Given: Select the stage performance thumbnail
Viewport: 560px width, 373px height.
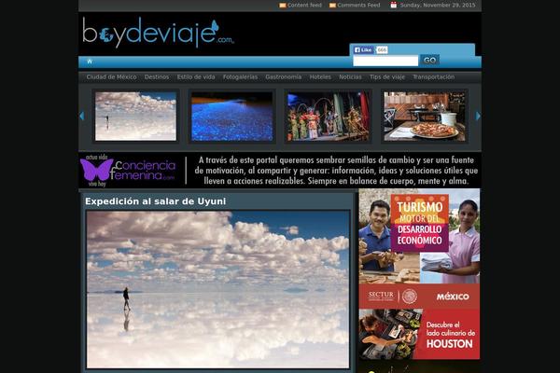Looking at the screenshot, I should (329, 117).
